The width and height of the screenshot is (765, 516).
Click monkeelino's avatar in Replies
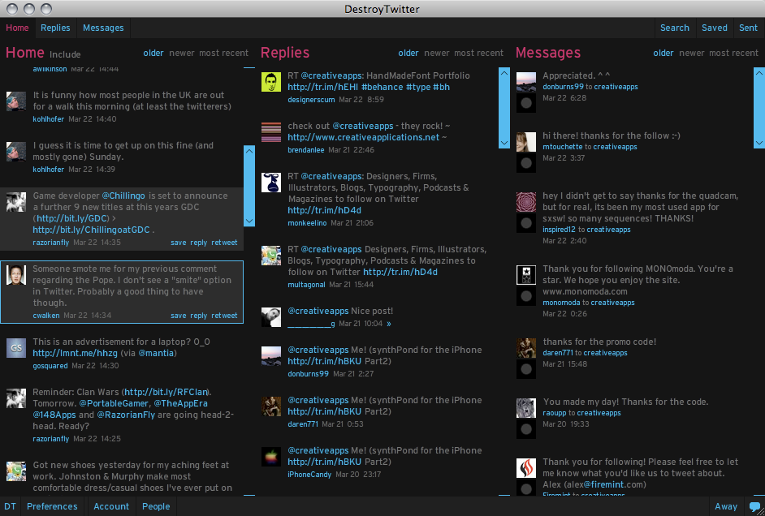(271, 183)
